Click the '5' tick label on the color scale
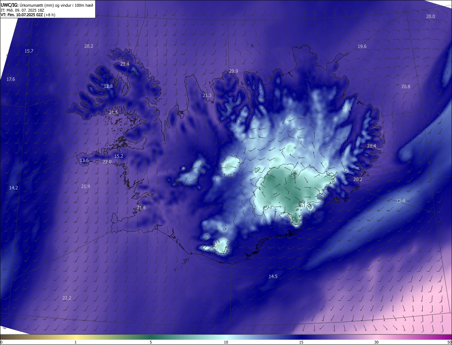 pos(151,342)
